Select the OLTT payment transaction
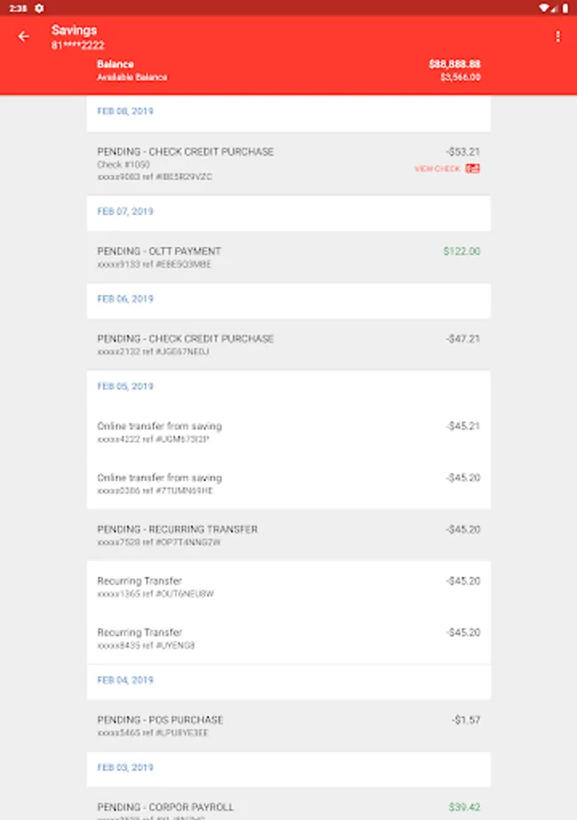 [x=288, y=257]
